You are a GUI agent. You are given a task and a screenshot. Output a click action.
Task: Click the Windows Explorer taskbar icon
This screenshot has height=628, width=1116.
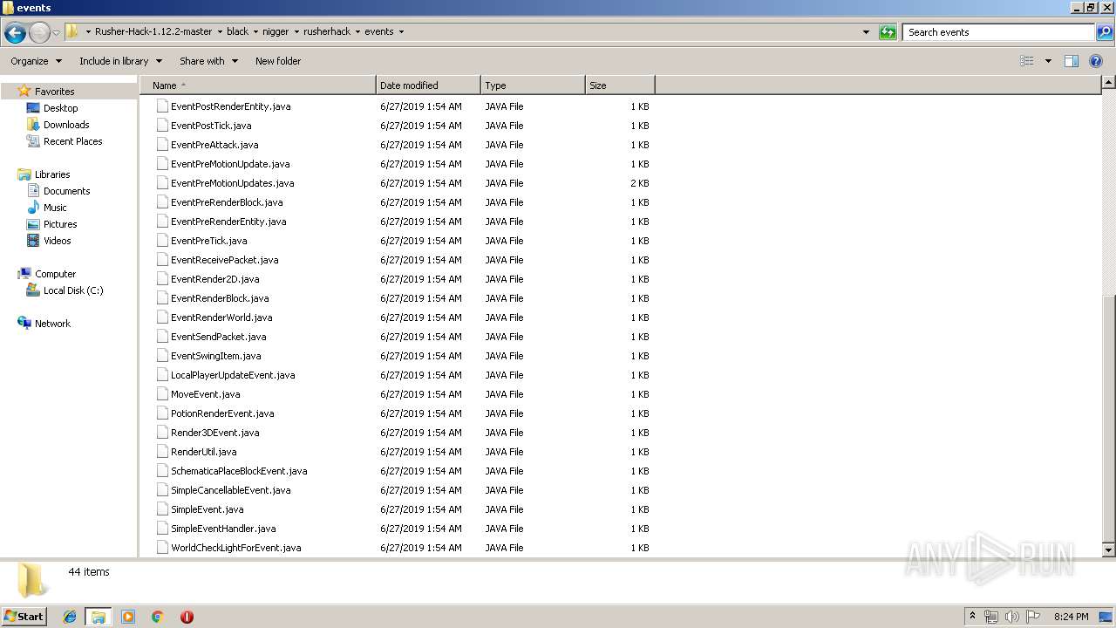coord(99,617)
